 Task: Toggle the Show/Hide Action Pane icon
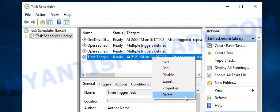tap(66, 22)
